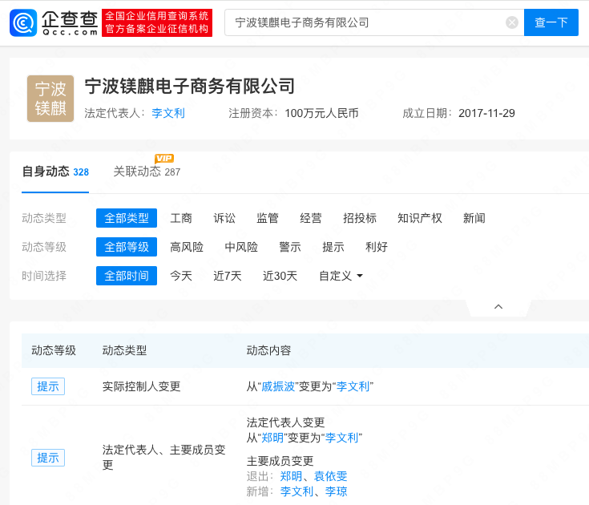The height and width of the screenshot is (505, 589).
Task: Click the 动态内容 column header
Action: coord(268,350)
